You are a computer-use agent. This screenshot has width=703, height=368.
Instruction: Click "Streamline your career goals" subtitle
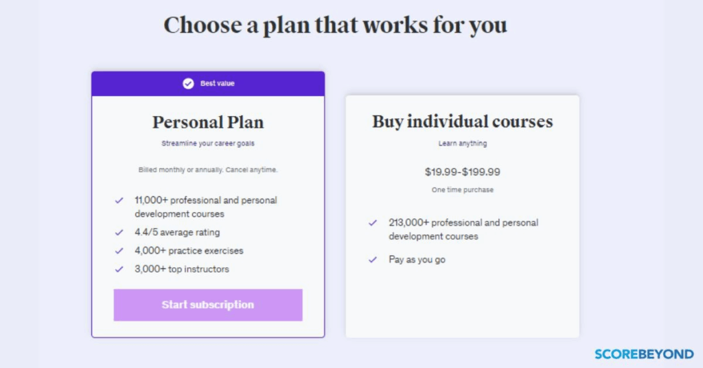click(x=208, y=143)
